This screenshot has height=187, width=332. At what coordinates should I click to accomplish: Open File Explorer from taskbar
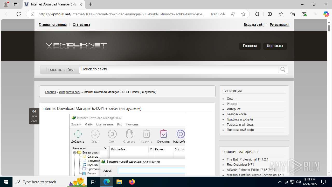coord(119,182)
